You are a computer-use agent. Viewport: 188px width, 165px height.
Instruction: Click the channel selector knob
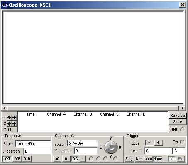pos(111,148)
